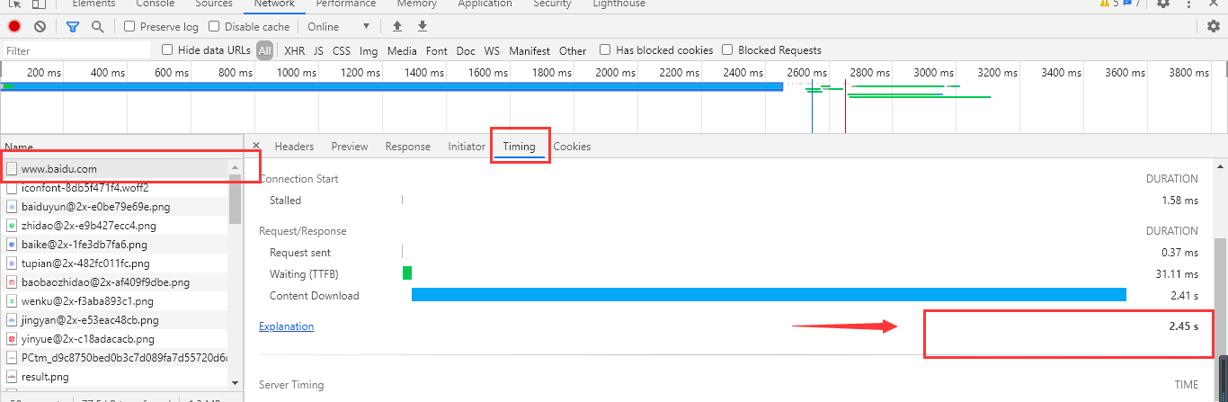Click the blue messages count icon
The height and width of the screenshot is (402, 1228).
point(1126,4)
